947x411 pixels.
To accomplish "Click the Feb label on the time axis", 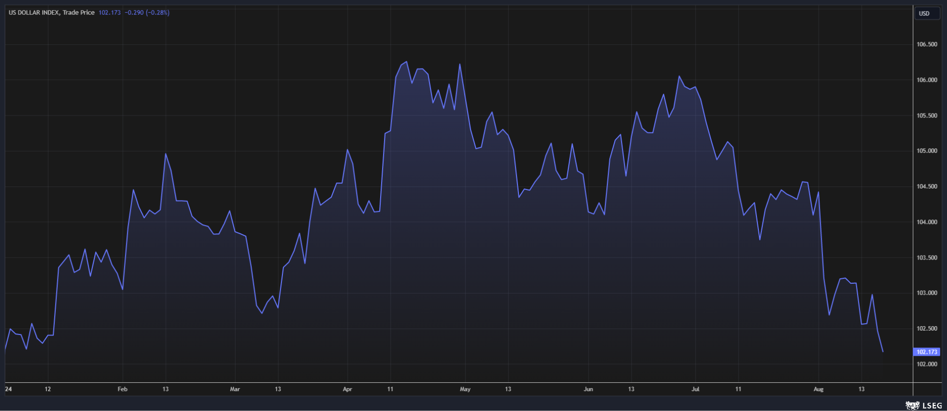I will [122, 389].
